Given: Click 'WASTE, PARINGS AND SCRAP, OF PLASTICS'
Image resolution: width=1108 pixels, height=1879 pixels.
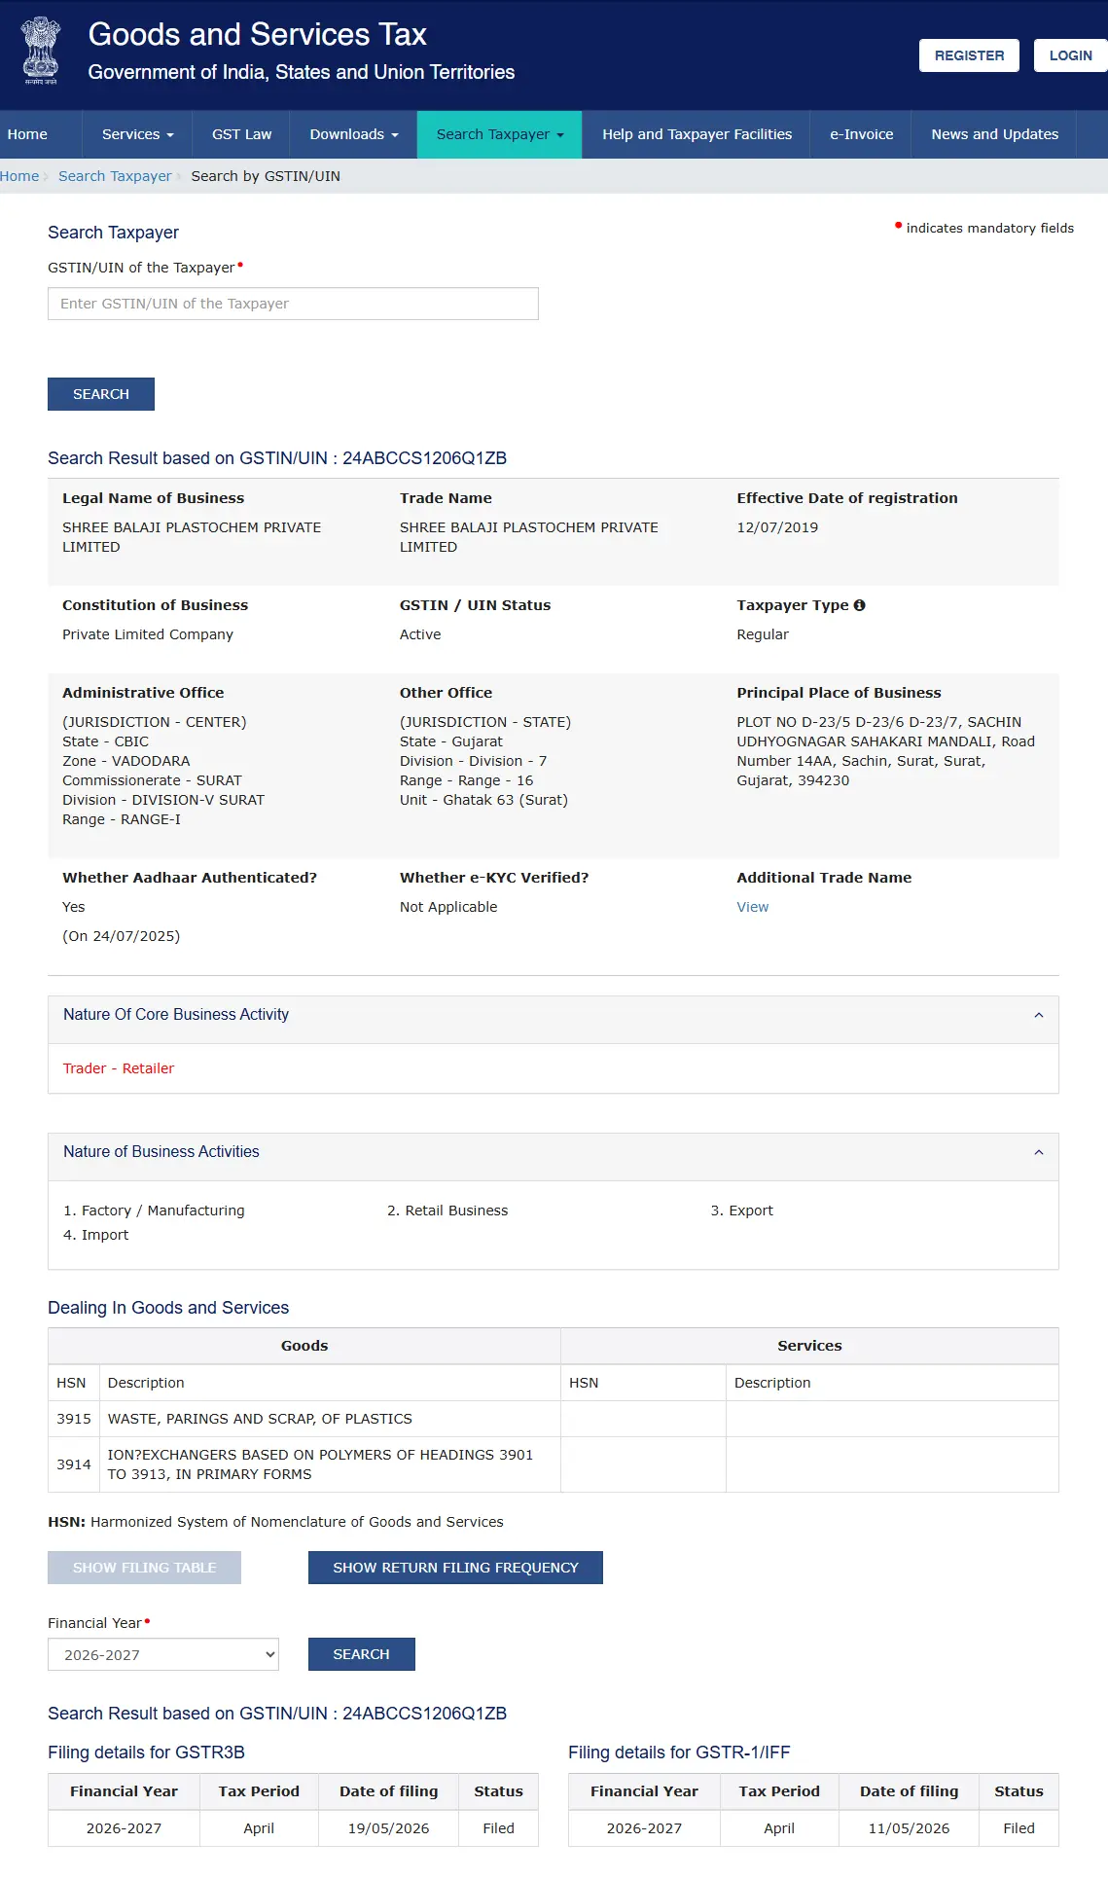Looking at the screenshot, I should [x=260, y=1419].
